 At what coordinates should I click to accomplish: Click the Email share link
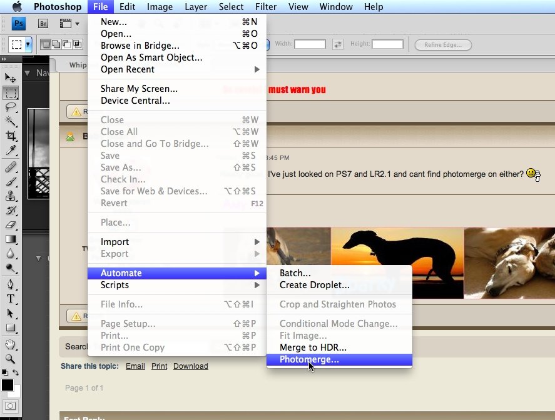click(135, 366)
